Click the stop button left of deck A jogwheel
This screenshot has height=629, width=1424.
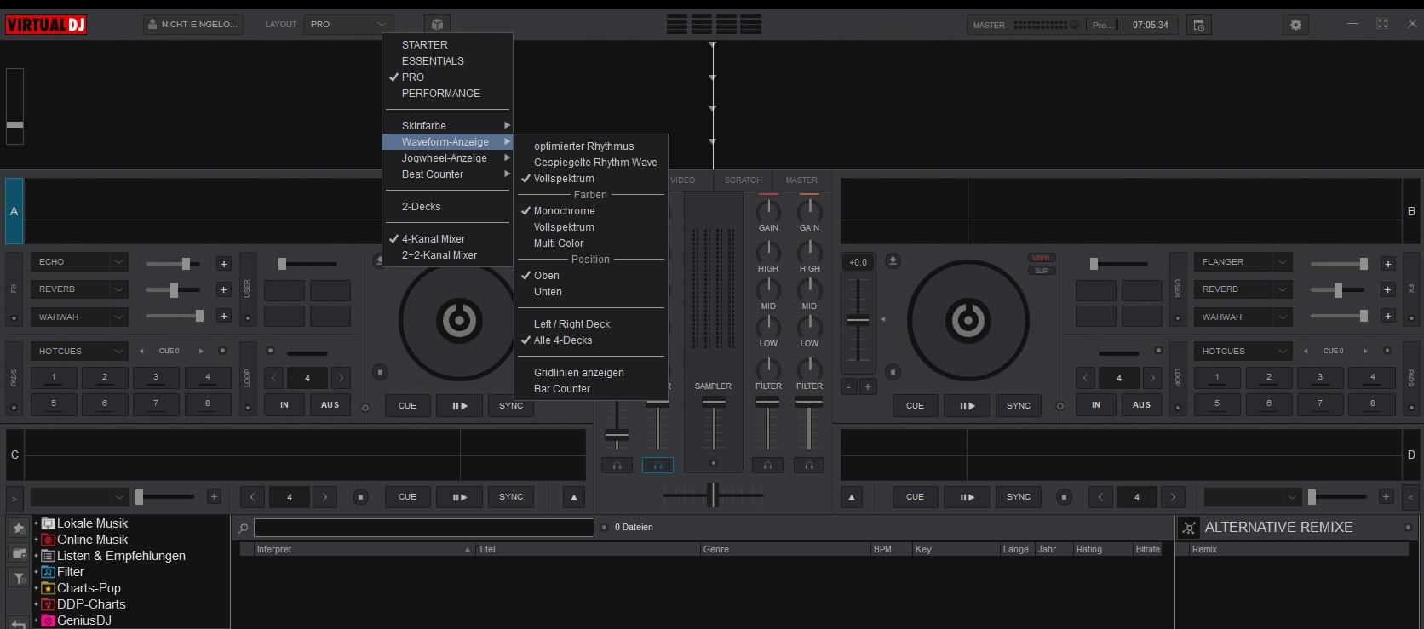pyautogui.click(x=380, y=372)
